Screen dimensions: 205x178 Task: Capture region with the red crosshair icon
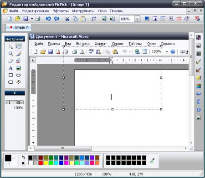pyautogui.click(x=179, y=19)
